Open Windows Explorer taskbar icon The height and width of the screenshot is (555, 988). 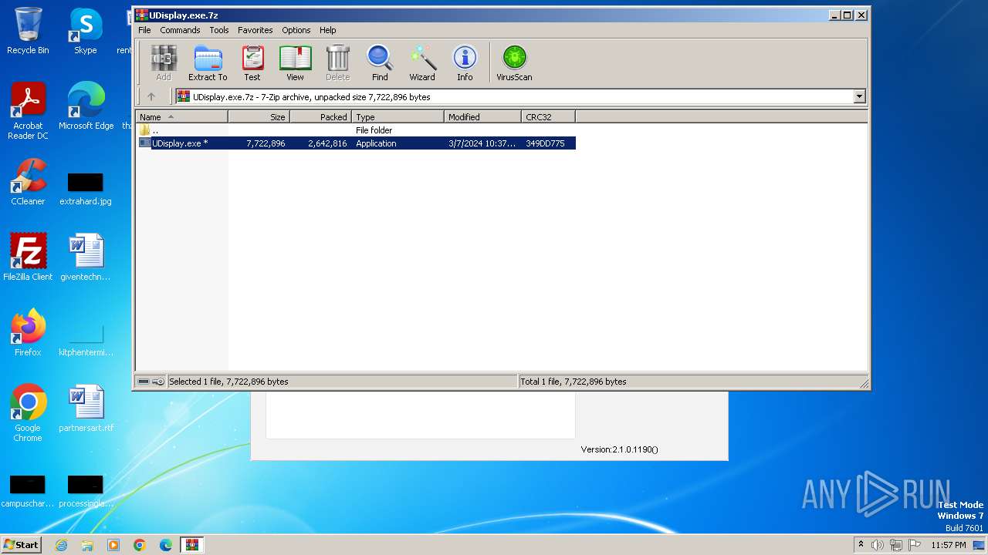(87, 545)
